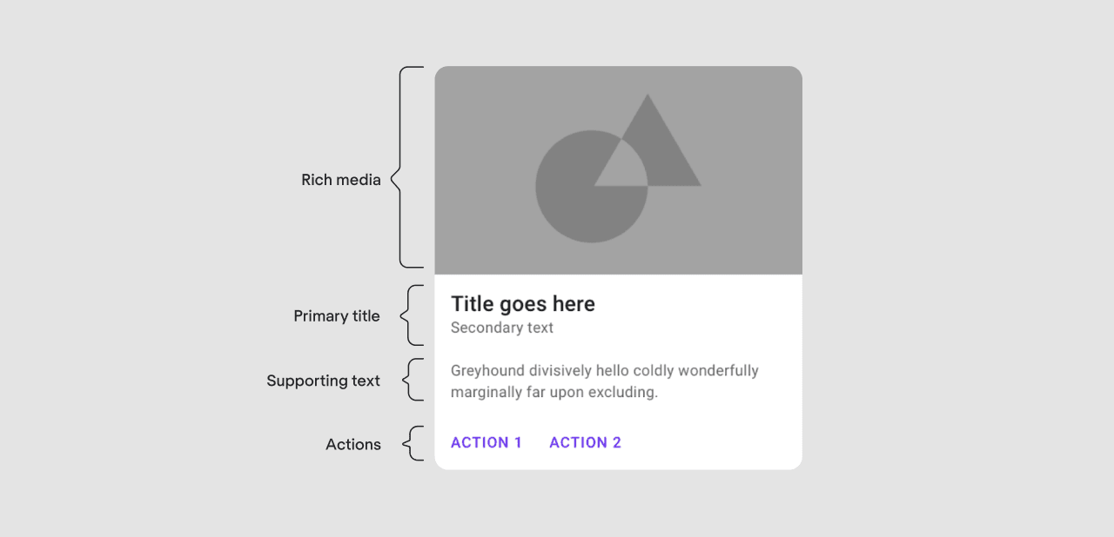
Task: Click ACTION 2 text button
Action: [585, 442]
